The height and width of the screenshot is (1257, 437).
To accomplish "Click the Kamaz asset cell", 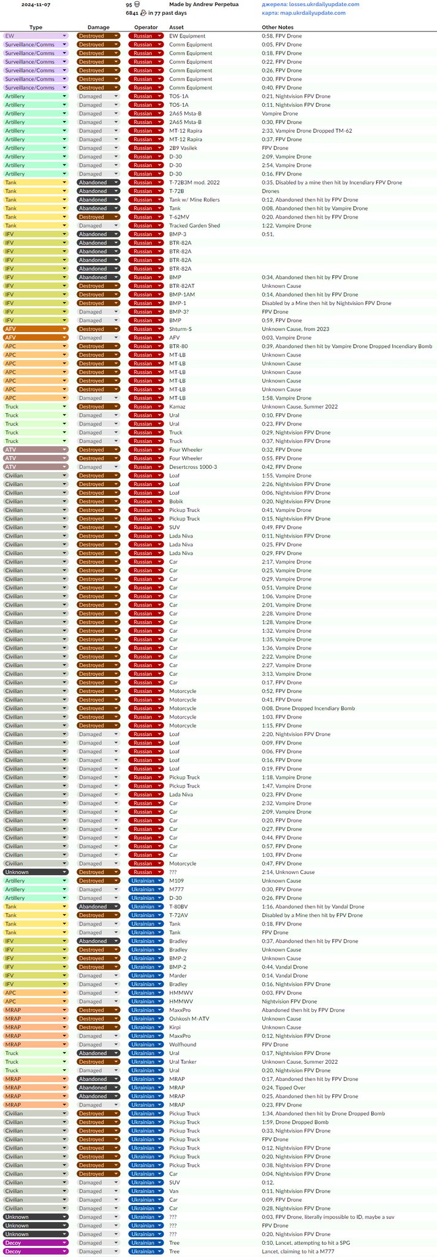I will coord(177,406).
